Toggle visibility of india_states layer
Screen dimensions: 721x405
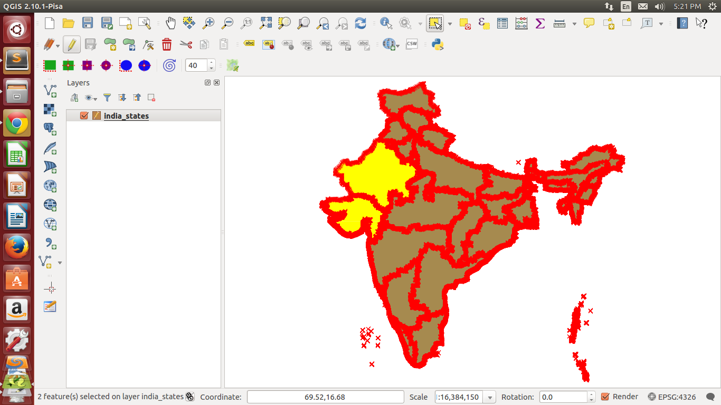coord(84,115)
